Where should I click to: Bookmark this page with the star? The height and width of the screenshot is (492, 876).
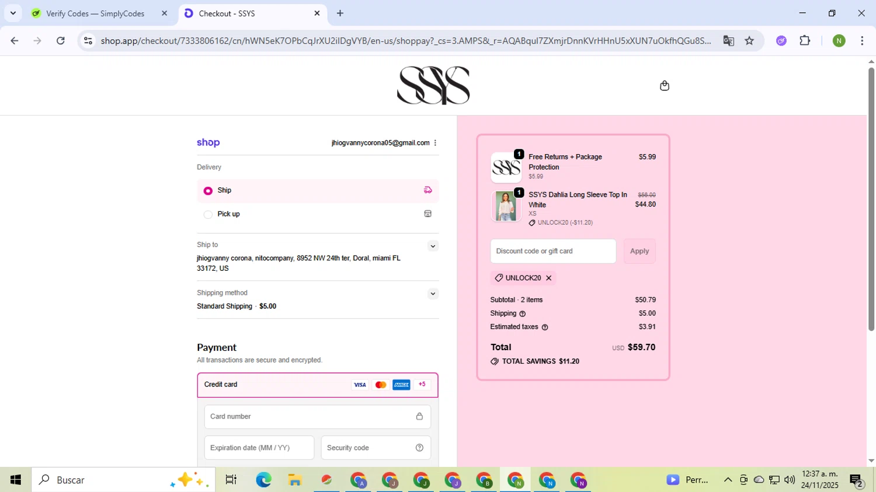click(x=749, y=41)
